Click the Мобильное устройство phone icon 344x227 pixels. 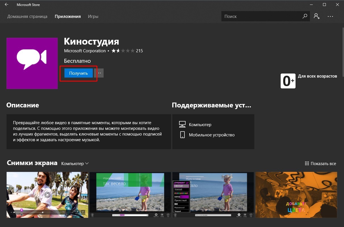point(183,135)
